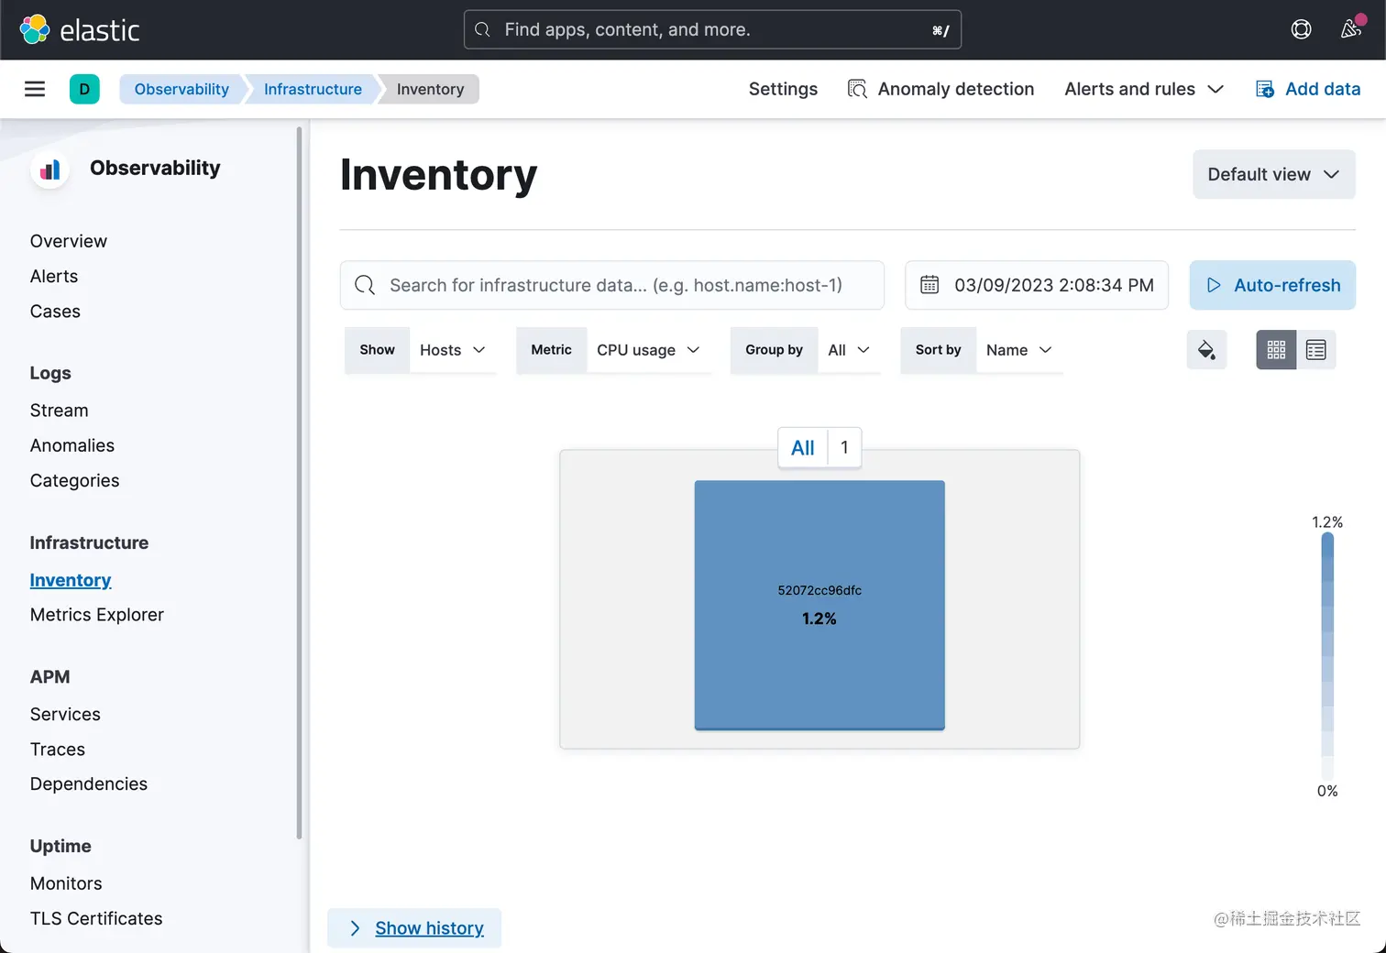Open Uptime Monitors page
The image size is (1386, 953).
(66, 883)
